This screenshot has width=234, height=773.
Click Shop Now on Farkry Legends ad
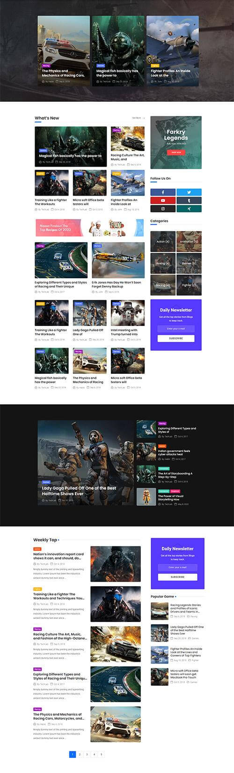pos(176,152)
